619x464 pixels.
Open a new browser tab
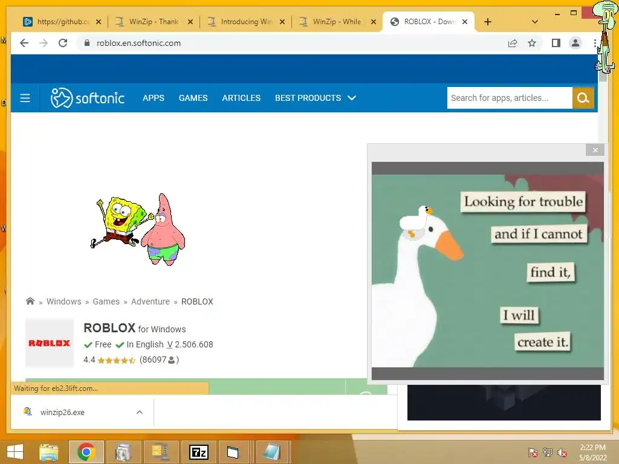(488, 22)
